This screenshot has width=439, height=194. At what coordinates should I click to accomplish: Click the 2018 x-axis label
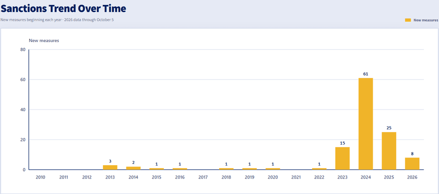226,177
